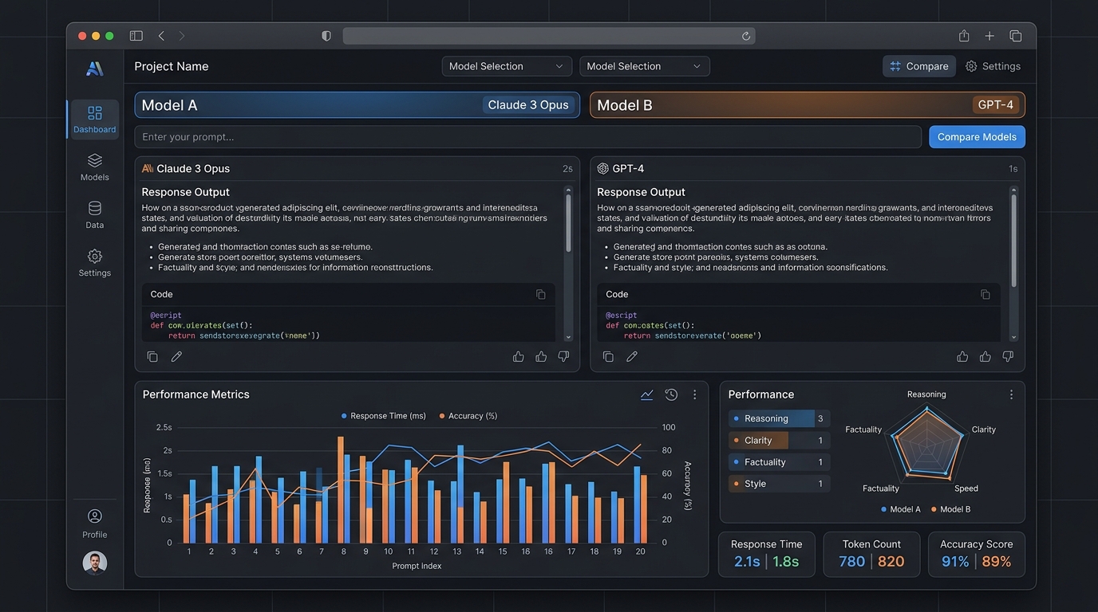Expand the first Model Selection dropdown
Viewport: 1098px width, 612px height.
[507, 66]
